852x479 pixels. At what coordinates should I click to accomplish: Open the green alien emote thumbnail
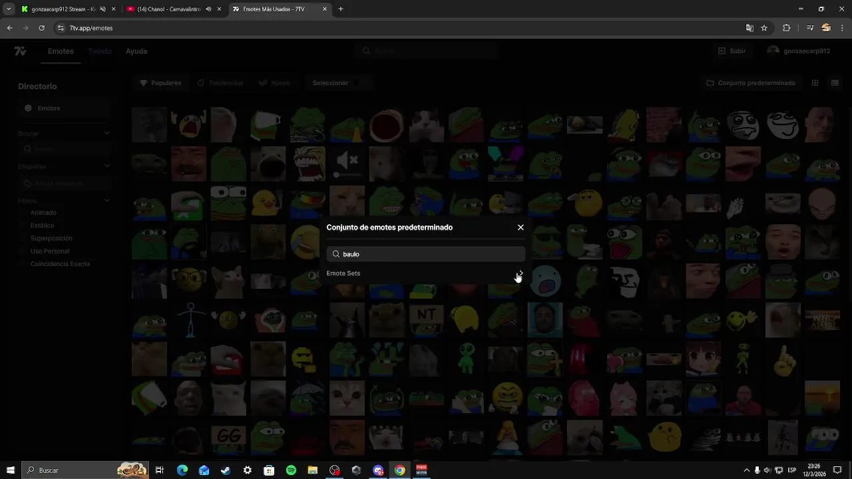[x=466, y=359]
